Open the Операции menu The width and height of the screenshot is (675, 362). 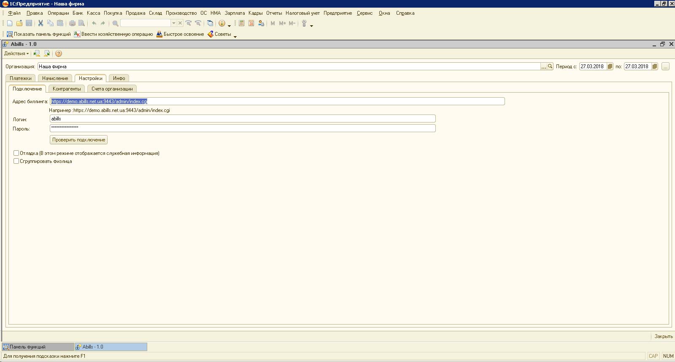tap(58, 13)
